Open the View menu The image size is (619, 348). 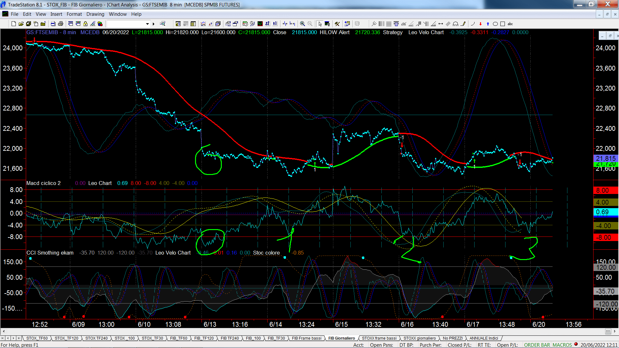click(41, 14)
